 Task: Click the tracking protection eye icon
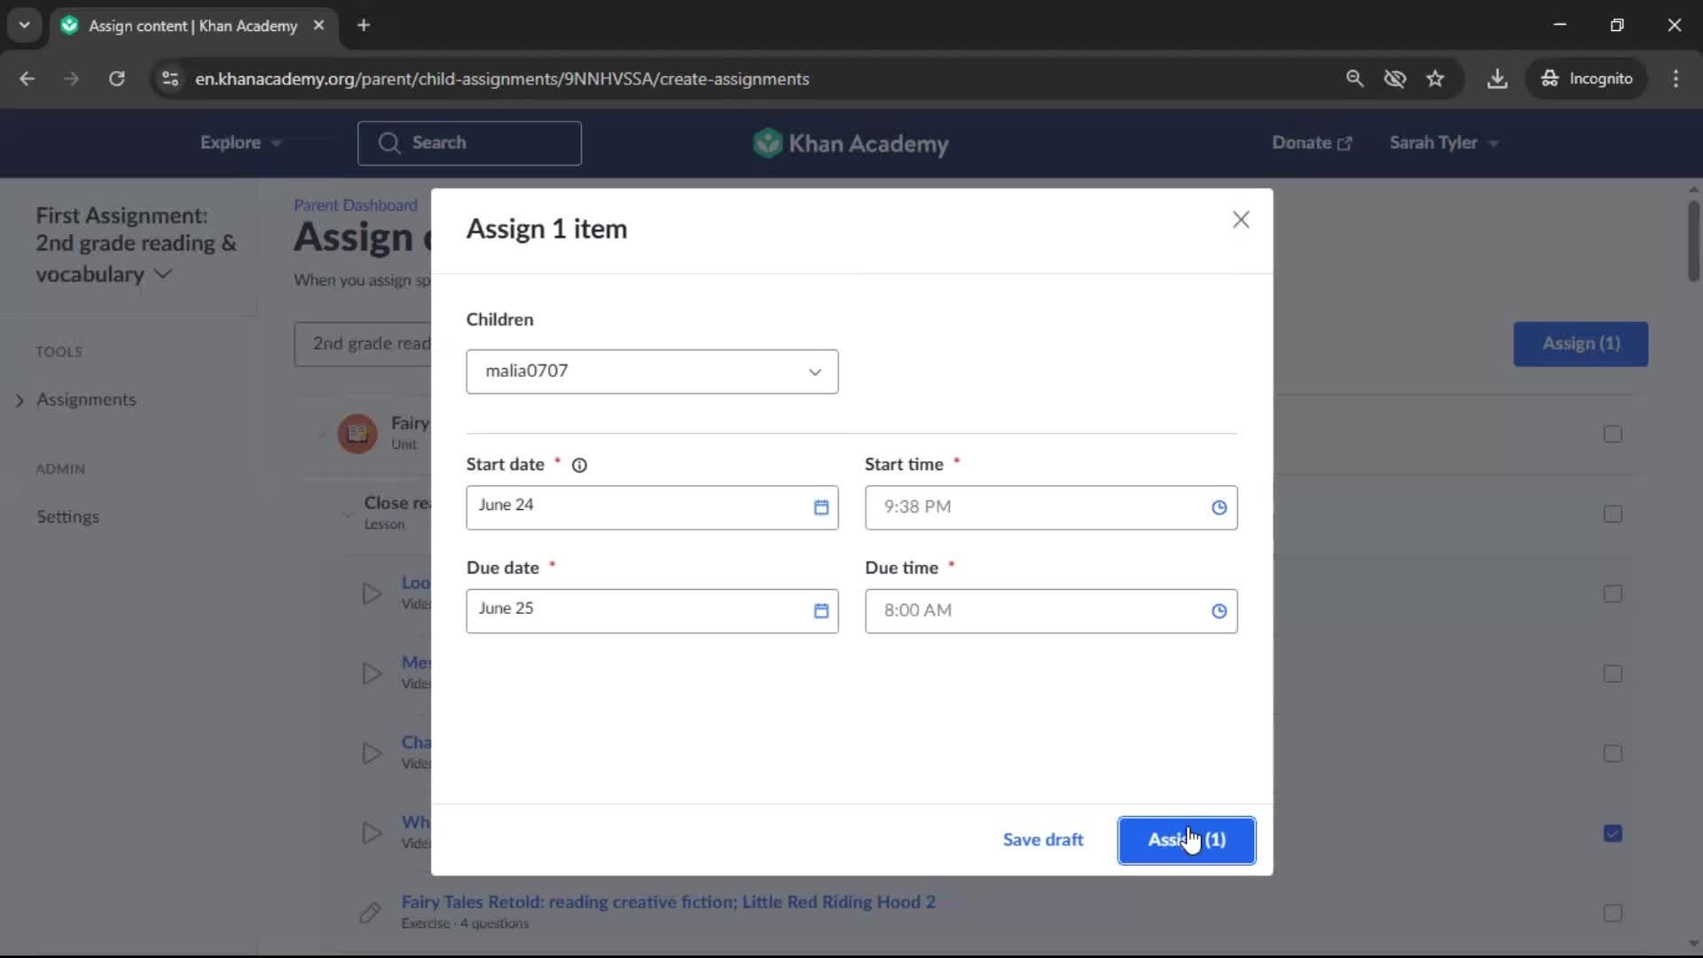[1395, 79]
